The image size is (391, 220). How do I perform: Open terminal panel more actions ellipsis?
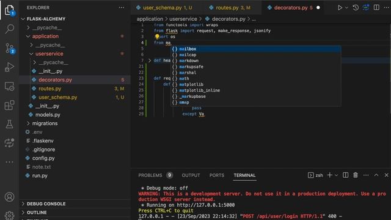(366, 175)
